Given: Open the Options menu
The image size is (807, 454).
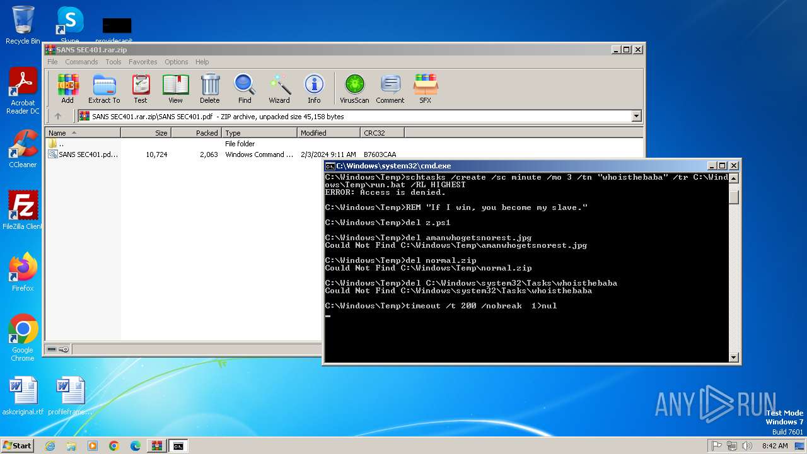Looking at the screenshot, I should 177,62.
